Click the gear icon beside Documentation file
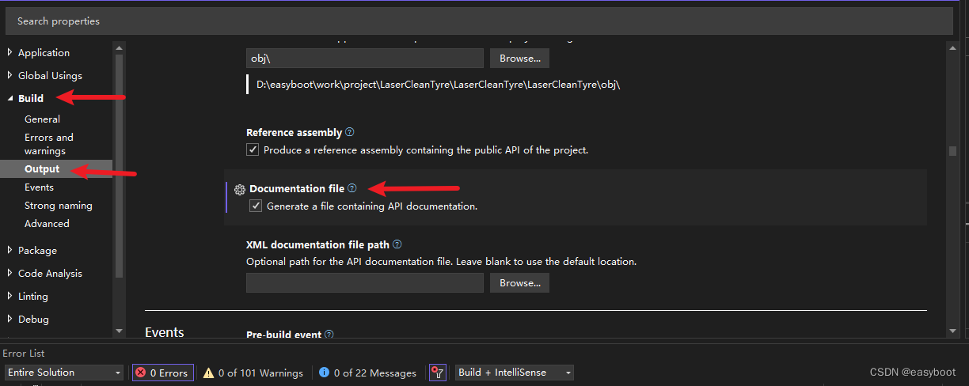 click(240, 190)
